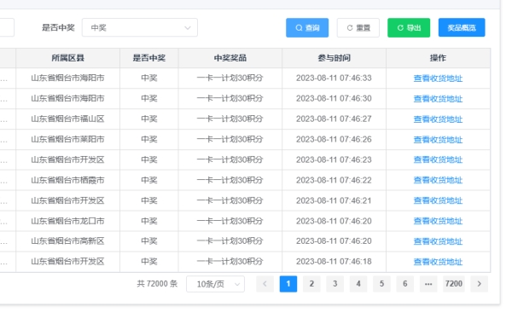View shipping address for 07:46:30 row

tap(438, 99)
